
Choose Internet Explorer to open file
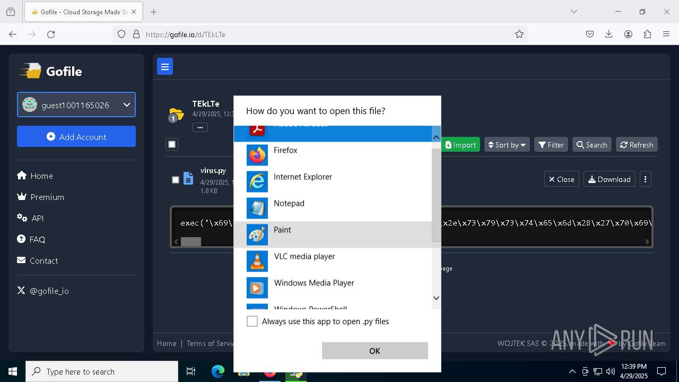pos(333,181)
